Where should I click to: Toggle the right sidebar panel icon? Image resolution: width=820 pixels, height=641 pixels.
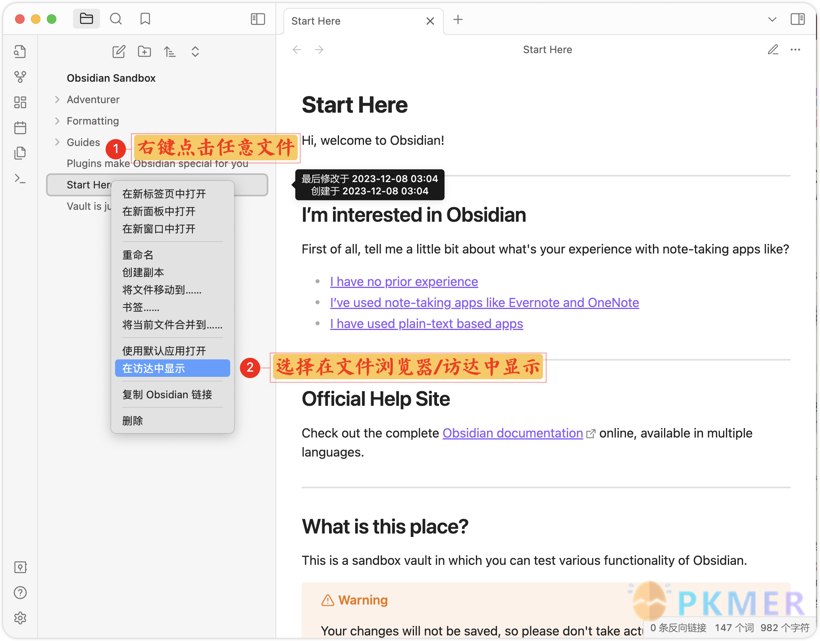797,19
